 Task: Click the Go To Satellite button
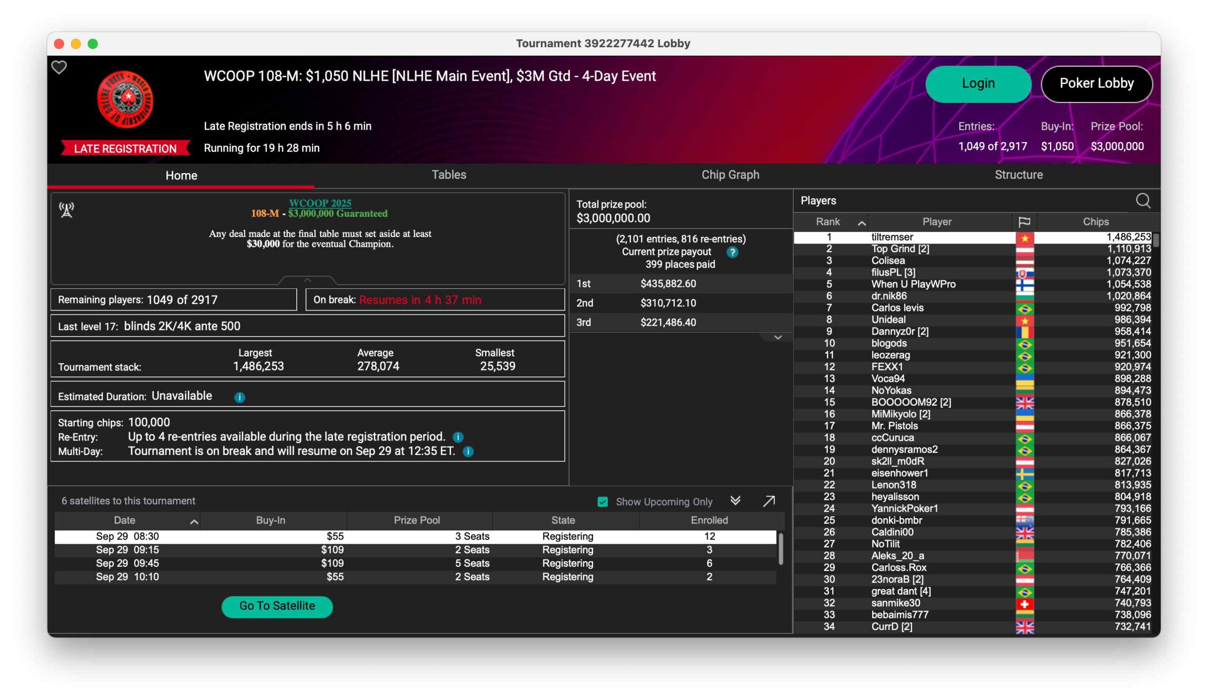click(x=277, y=607)
